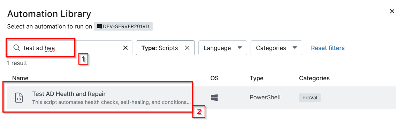This screenshot has height=132, width=405.
Task: Clear the search text with the X icon
Action: pyautogui.click(x=125, y=48)
